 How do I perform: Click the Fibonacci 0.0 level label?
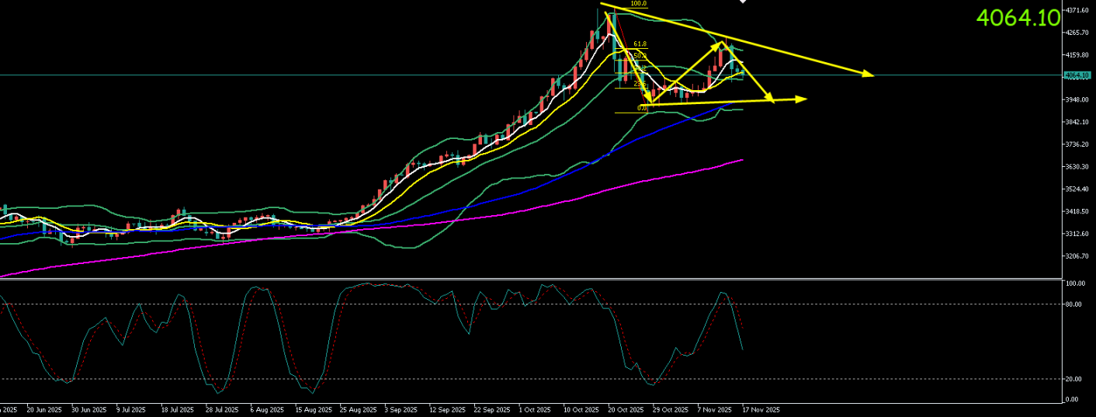tap(642, 108)
